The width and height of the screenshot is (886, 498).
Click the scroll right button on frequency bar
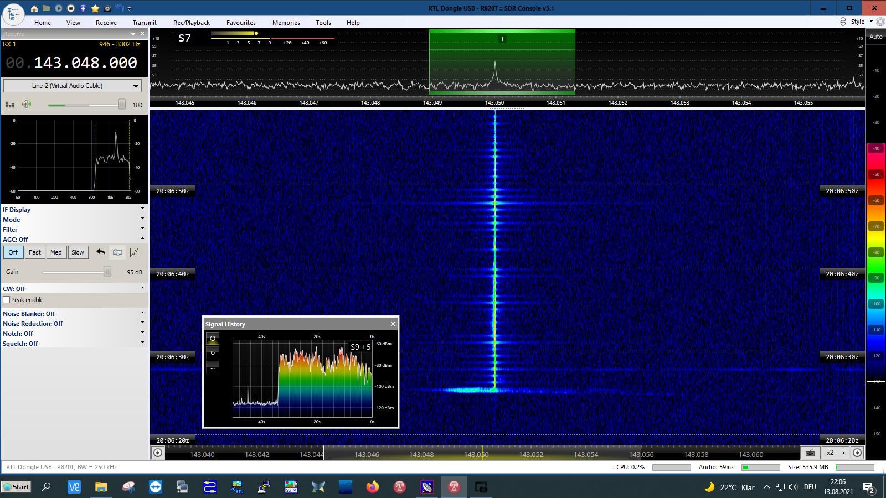pyautogui.click(x=857, y=453)
